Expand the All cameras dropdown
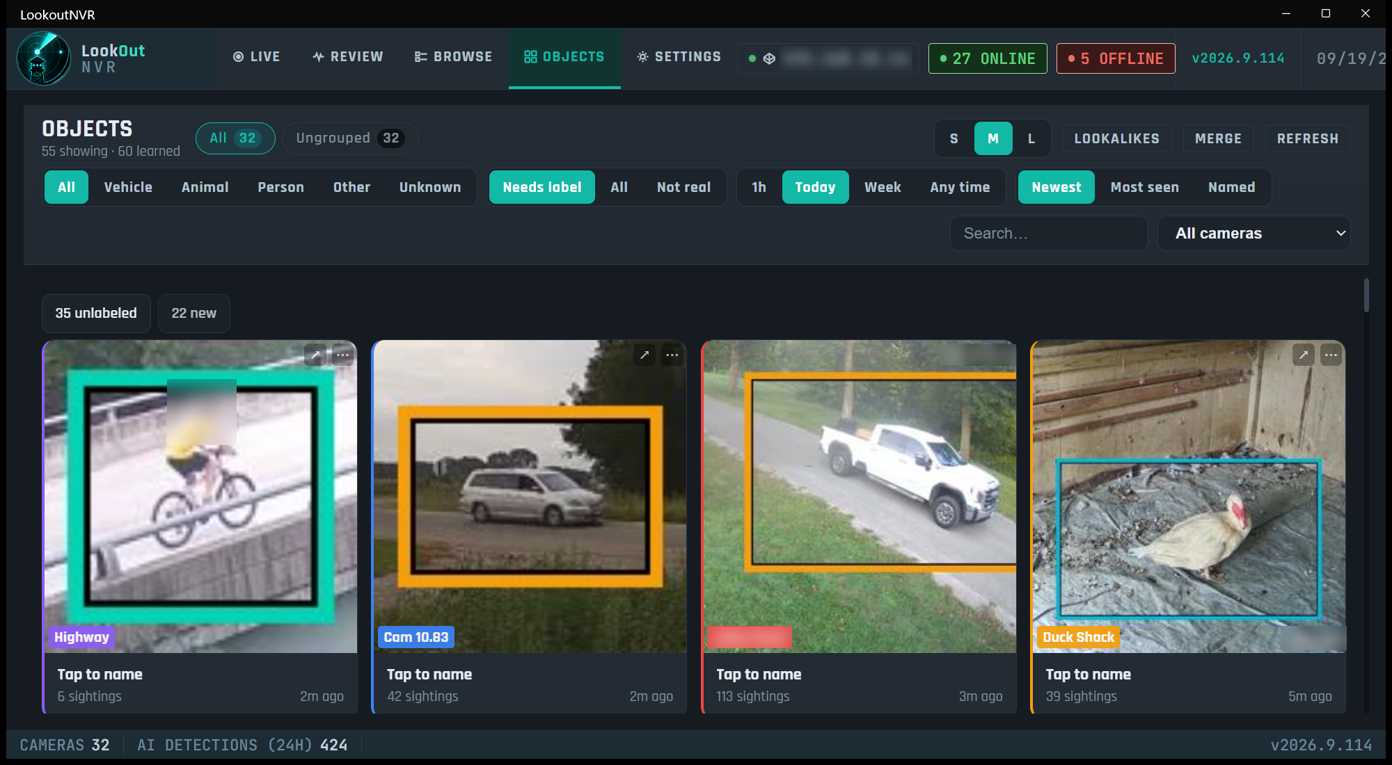This screenshot has height=765, width=1392. pos(1253,233)
